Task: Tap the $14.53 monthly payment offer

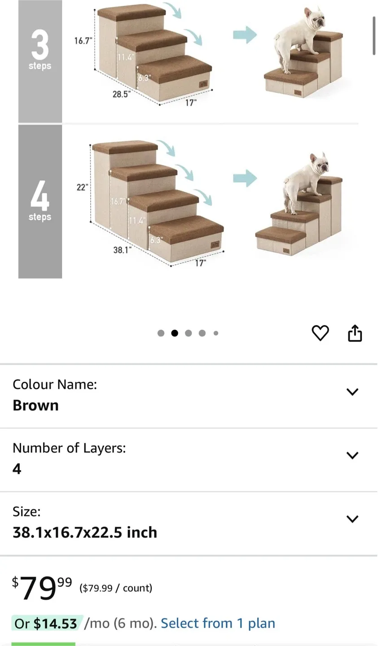Action: [46, 624]
